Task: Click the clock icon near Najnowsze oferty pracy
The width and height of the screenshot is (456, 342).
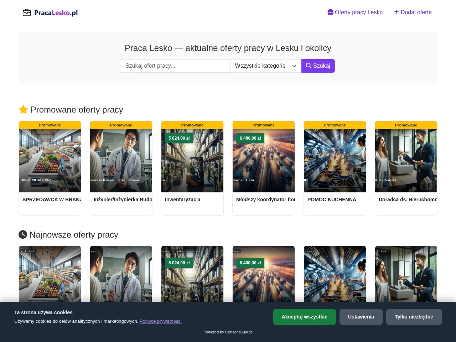Action: pos(23,234)
